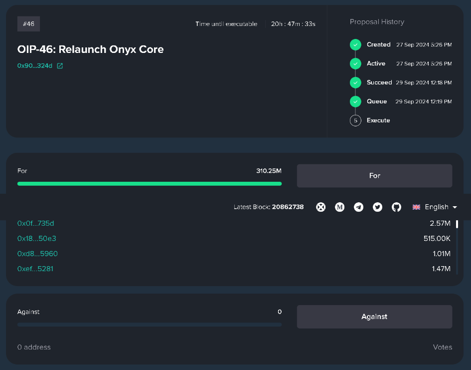Open the GitHub icon in footer bar
Screen dimensions: 471x370
coord(397,207)
